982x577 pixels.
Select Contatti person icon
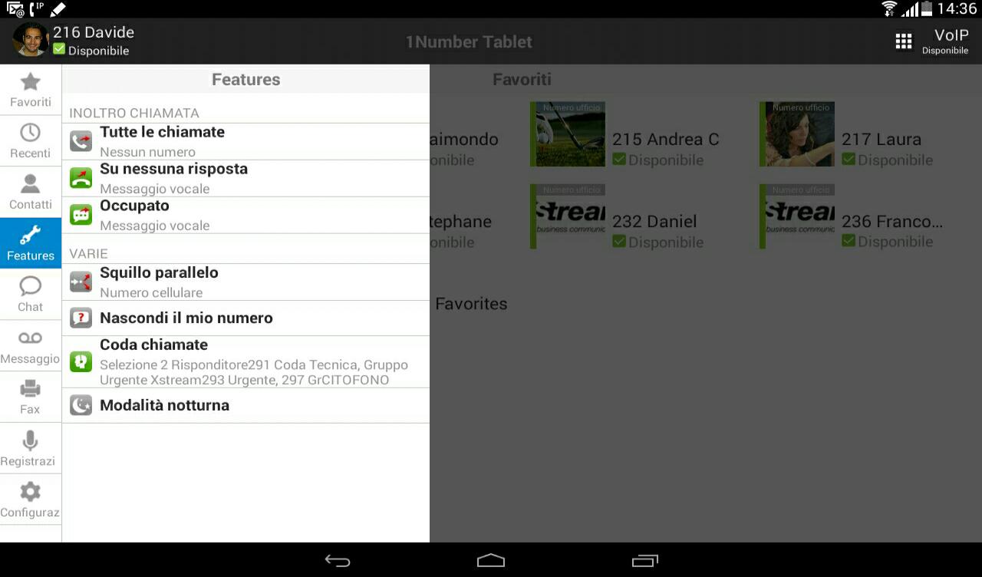(31, 192)
